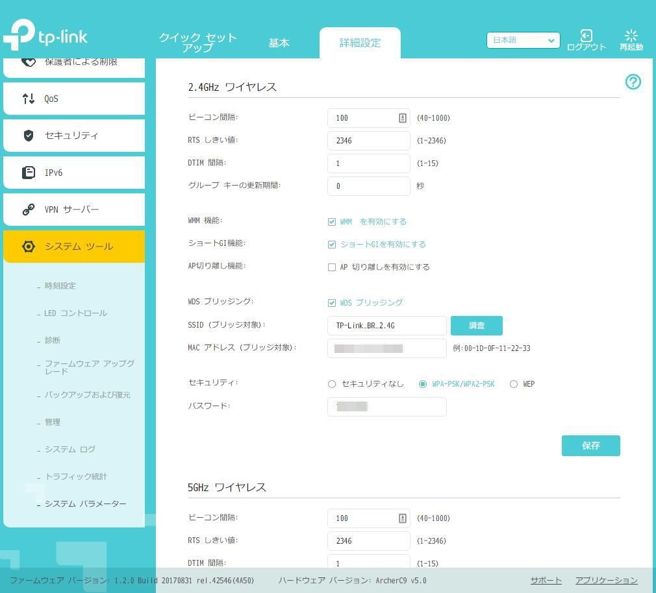Switch to the 基本 tab
Image resolution: width=656 pixels, height=593 pixels.
tap(279, 43)
